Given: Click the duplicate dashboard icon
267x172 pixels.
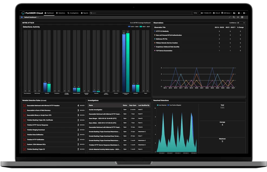Looking at the screenshot, I should point(234,17).
